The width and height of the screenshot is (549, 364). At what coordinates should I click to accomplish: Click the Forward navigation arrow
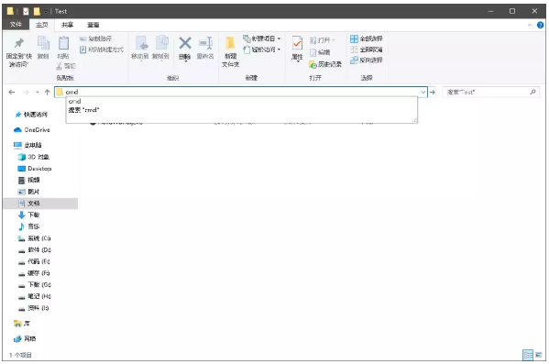(x=26, y=92)
